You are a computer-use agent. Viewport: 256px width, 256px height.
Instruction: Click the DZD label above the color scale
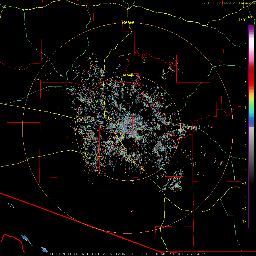250,17
